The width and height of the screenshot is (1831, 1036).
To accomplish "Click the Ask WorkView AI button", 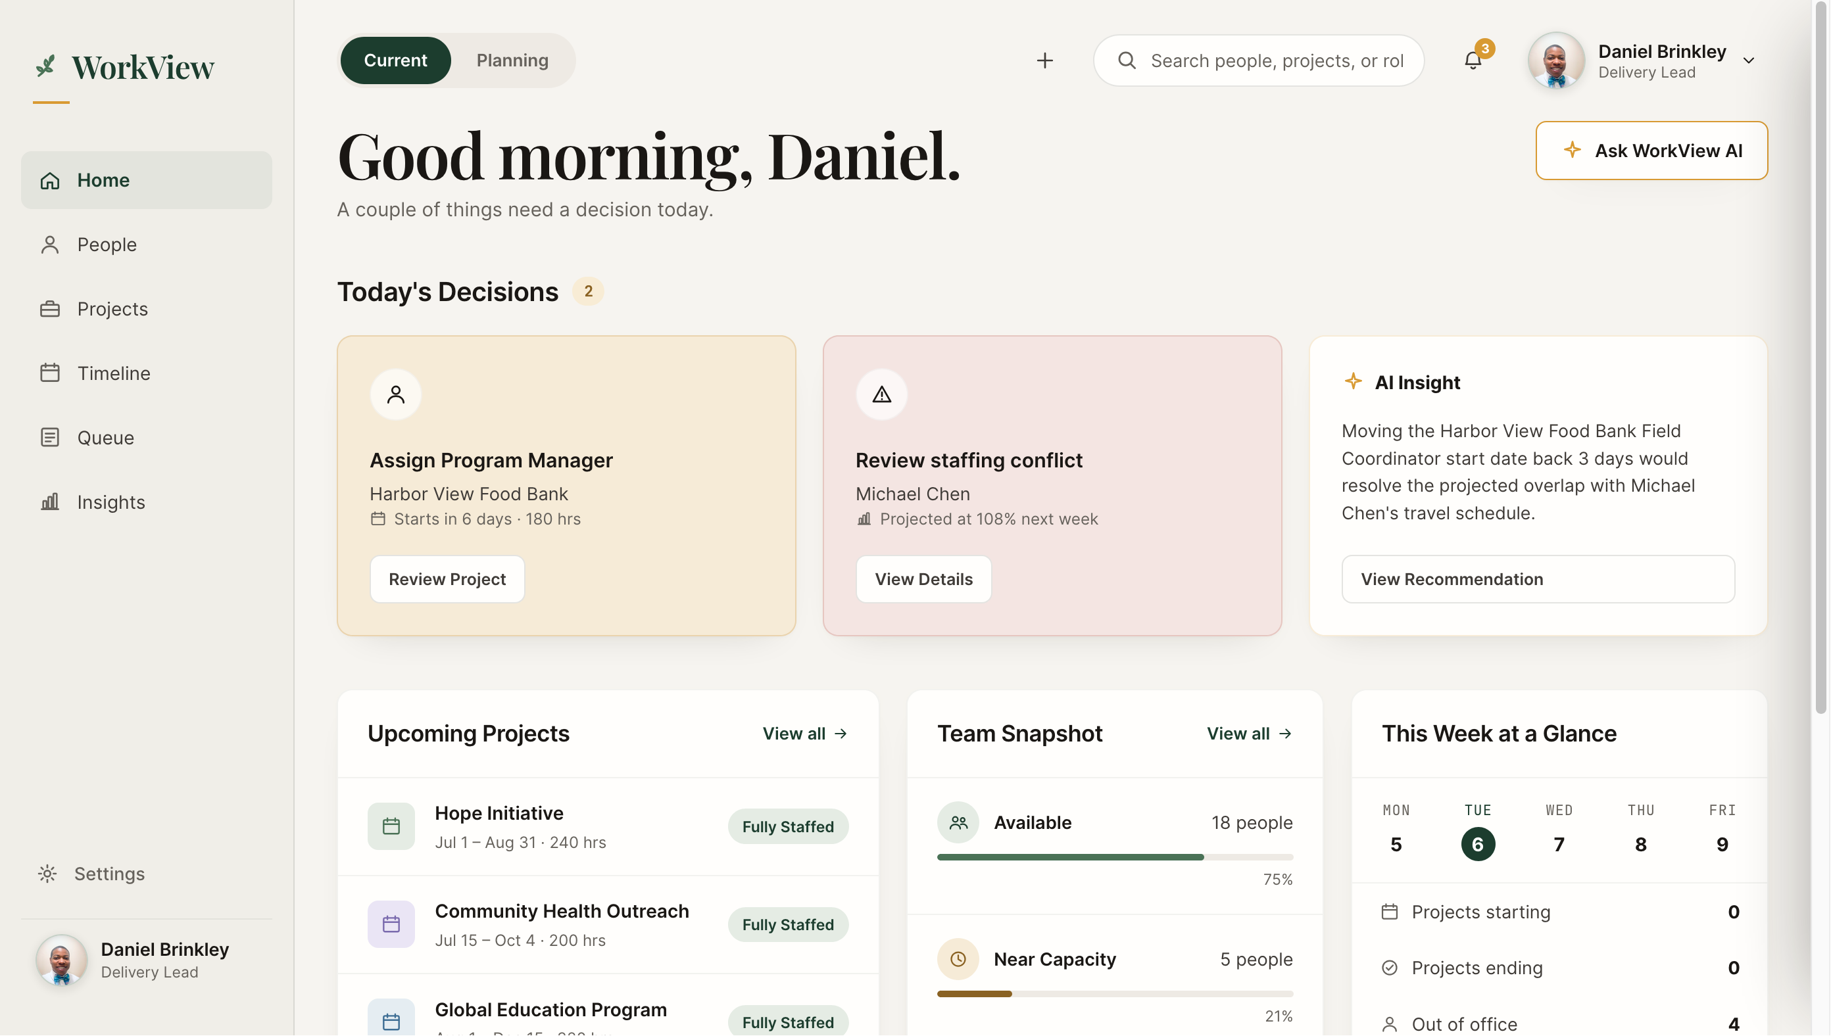I will coord(1651,151).
